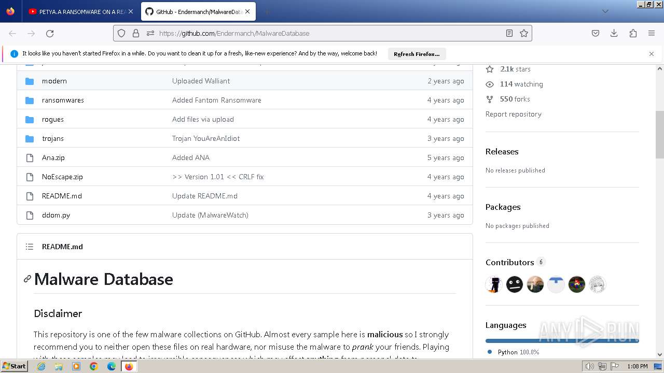Dismiss the Firefox refresh notification bar
Image resolution: width=664 pixels, height=373 pixels.
pyautogui.click(x=652, y=54)
